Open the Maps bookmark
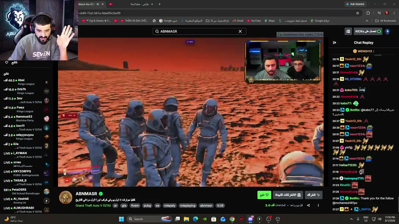The height and width of the screenshot is (224, 399). 269,21
